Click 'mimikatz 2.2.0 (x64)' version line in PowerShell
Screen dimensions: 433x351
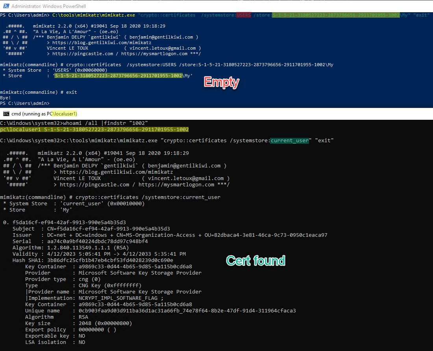coord(99,26)
